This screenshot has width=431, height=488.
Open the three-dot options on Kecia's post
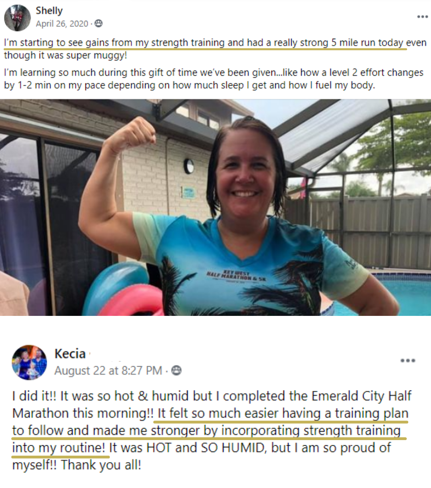(408, 361)
